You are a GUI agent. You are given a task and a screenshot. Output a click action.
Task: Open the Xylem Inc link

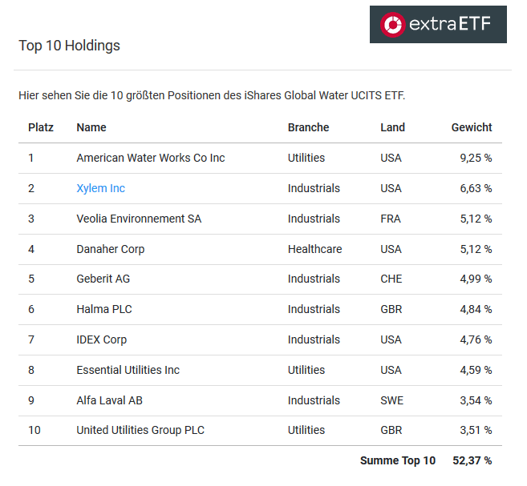pyautogui.click(x=100, y=188)
